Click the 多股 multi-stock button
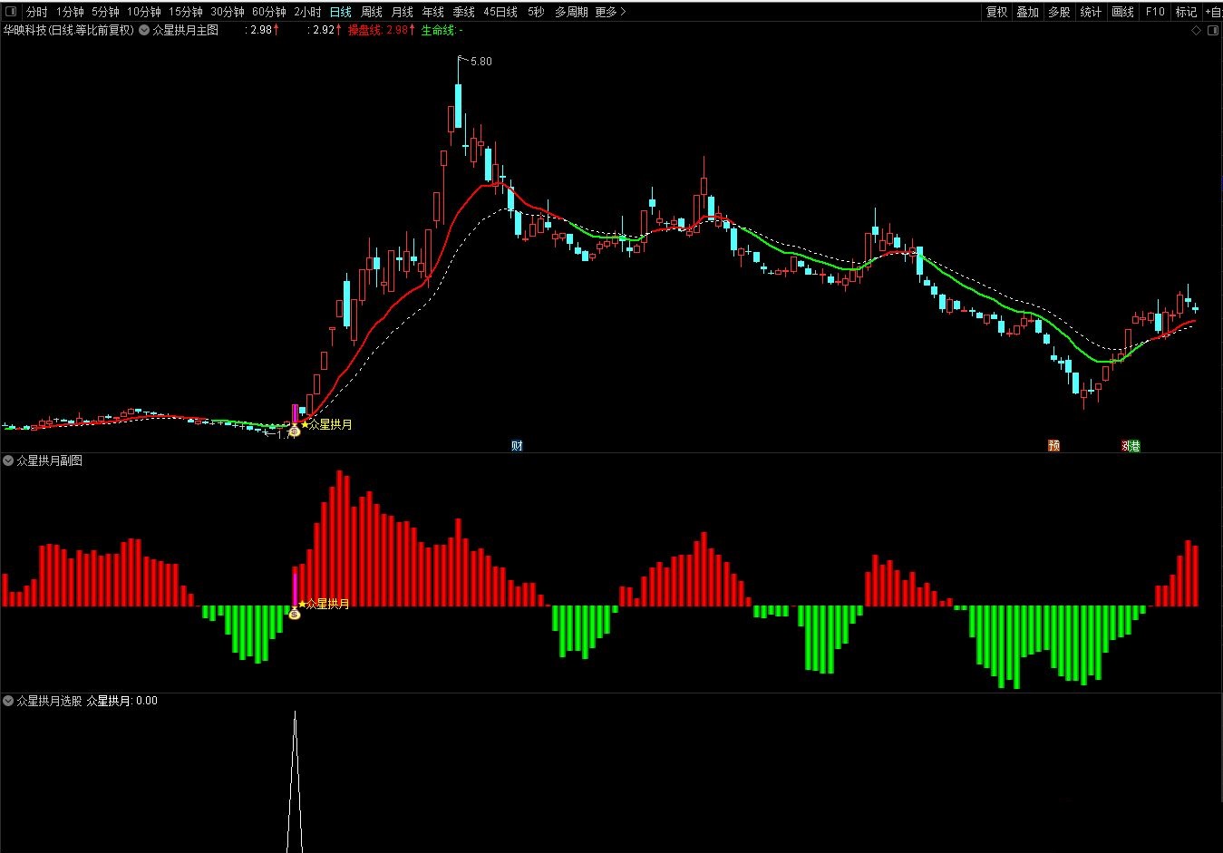The height and width of the screenshot is (853, 1223). coord(1059,12)
